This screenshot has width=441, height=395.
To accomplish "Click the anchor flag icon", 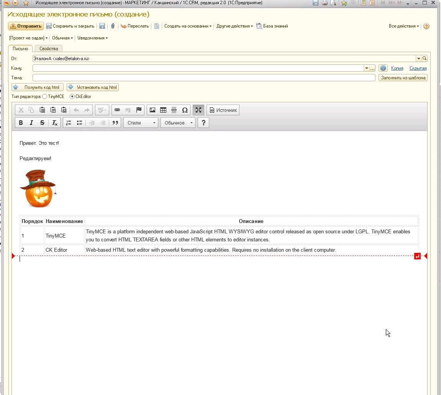I will pyautogui.click(x=139, y=110).
